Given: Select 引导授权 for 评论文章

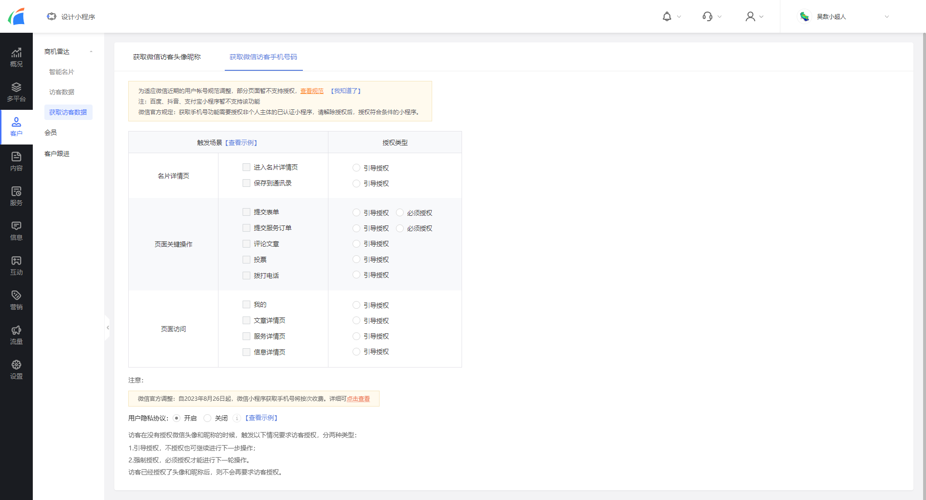Looking at the screenshot, I should 356,244.
